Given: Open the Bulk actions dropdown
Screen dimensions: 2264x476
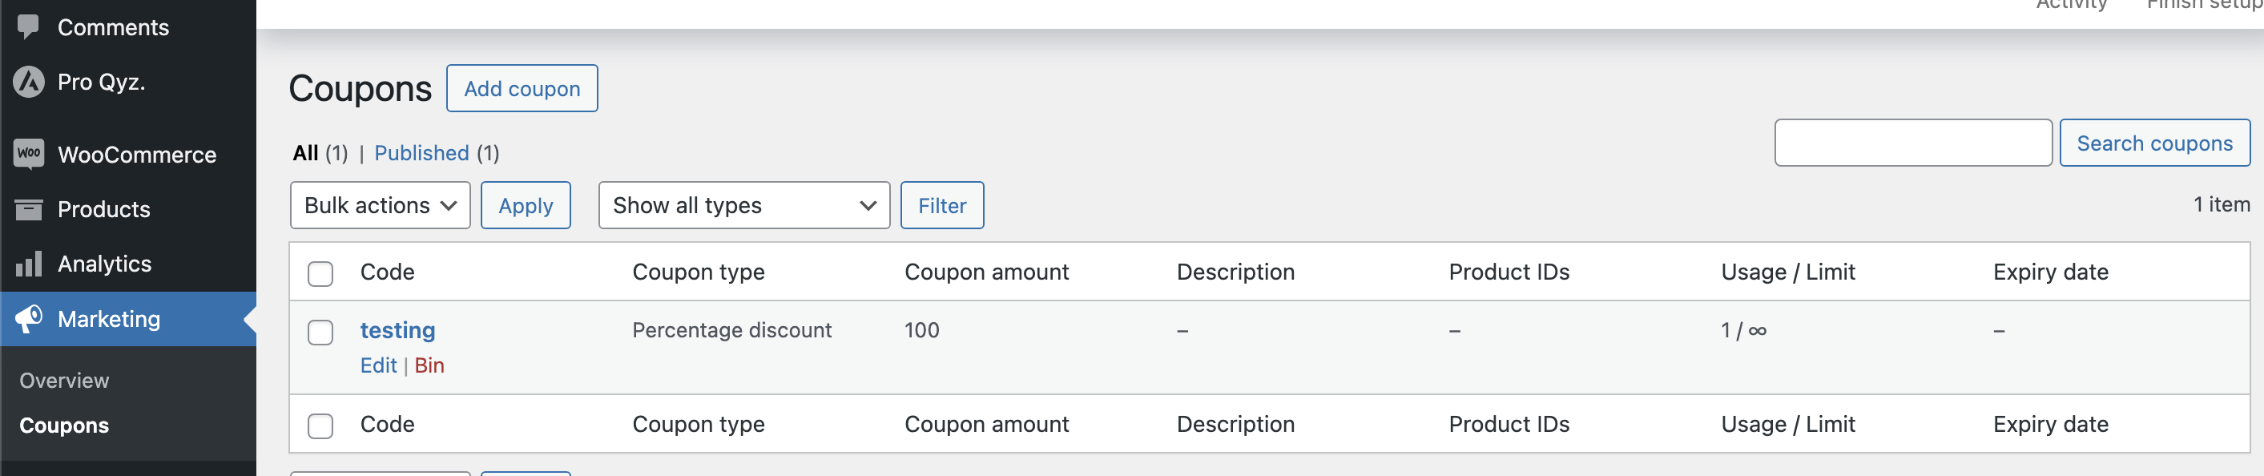Looking at the screenshot, I should 380,205.
